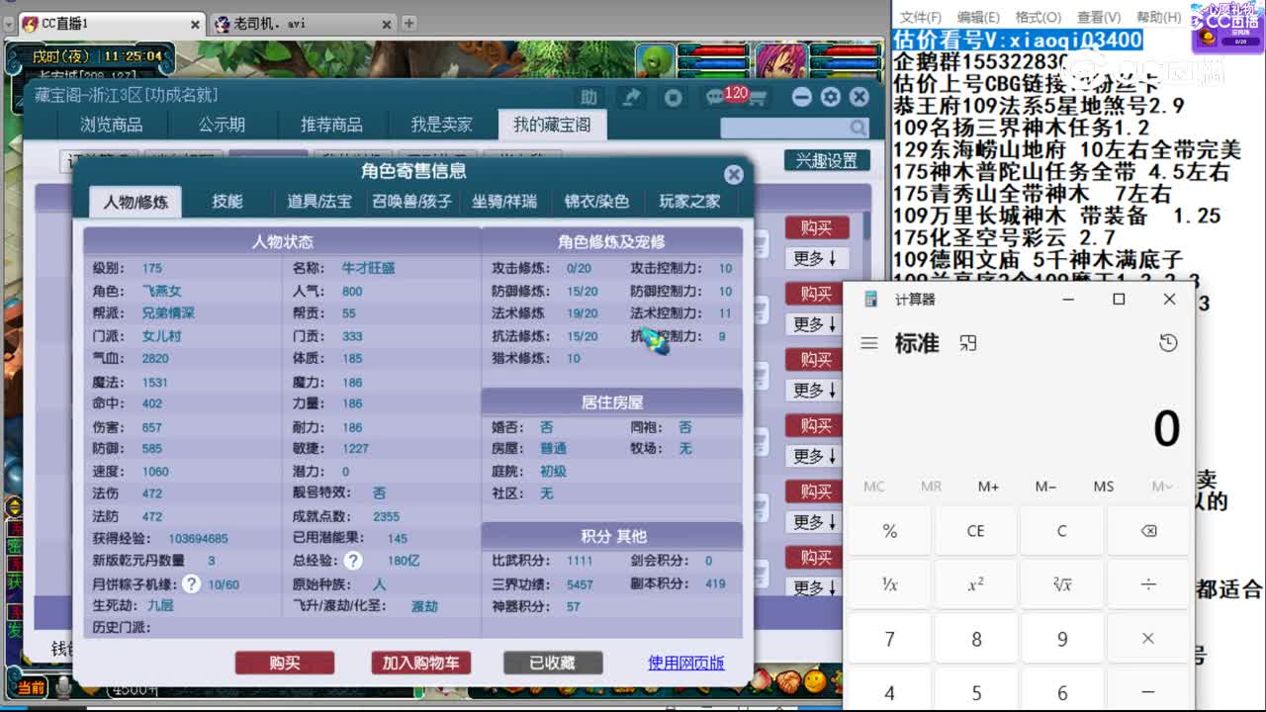This screenshot has width=1266, height=712.
Task: Click the CE key on the calculator
Action: 976,531
